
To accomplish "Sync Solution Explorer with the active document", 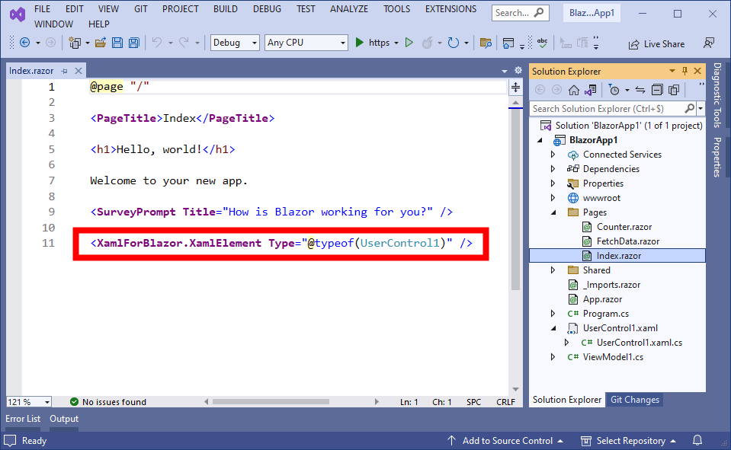I will click(640, 89).
